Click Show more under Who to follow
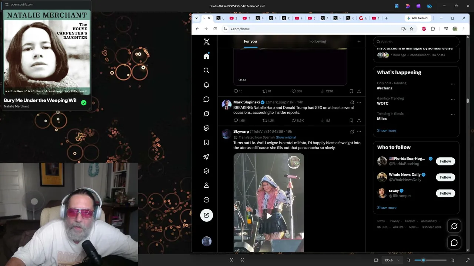The image size is (474, 266). tap(387, 208)
